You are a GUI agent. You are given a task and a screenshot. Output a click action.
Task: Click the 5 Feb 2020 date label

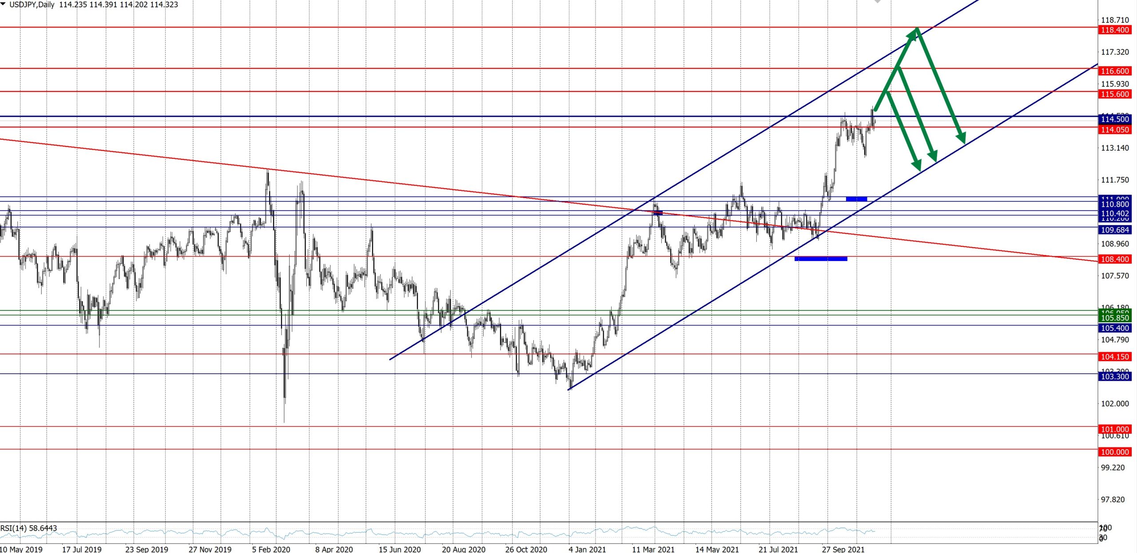point(271,549)
